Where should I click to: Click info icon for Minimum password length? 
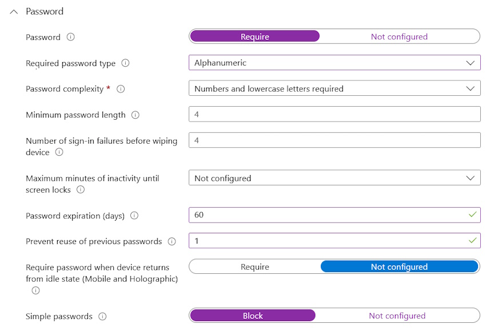click(136, 115)
